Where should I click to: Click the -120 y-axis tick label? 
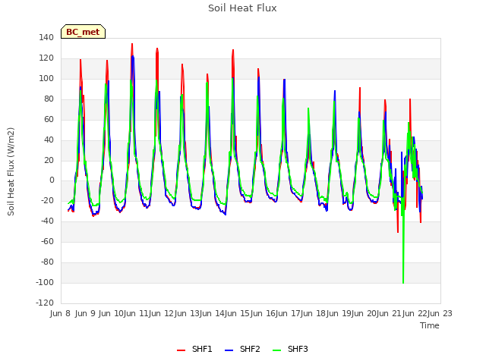[x=45, y=303]
